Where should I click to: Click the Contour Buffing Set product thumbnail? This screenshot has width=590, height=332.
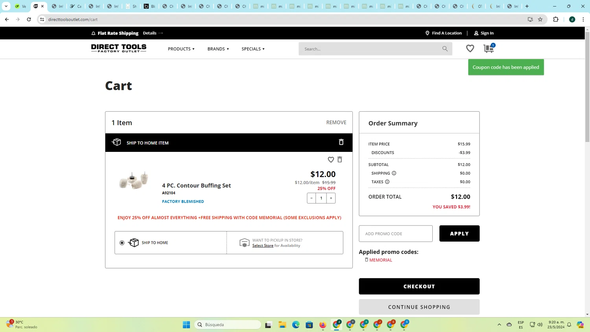[x=134, y=181]
